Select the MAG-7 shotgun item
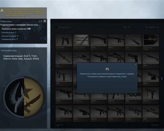The image size is (164, 131). click(x=64, y=95)
